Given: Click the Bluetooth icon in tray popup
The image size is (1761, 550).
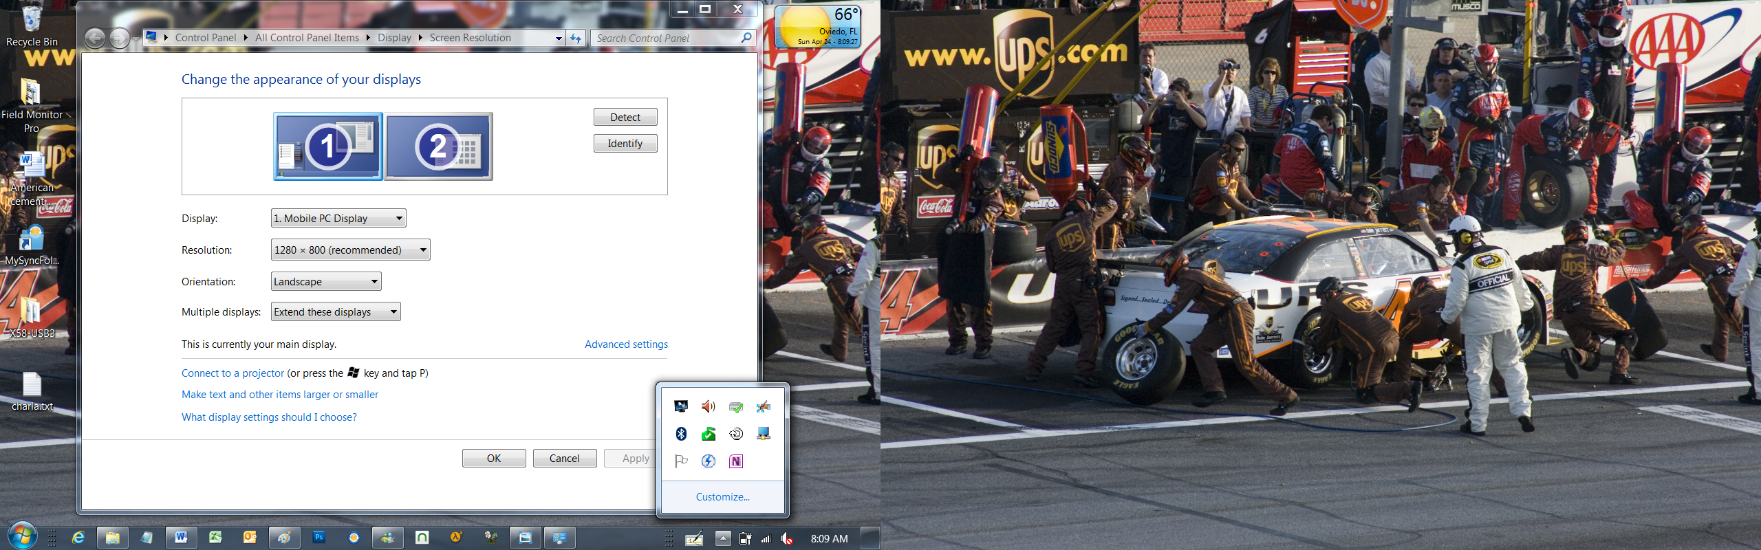Looking at the screenshot, I should 681,434.
